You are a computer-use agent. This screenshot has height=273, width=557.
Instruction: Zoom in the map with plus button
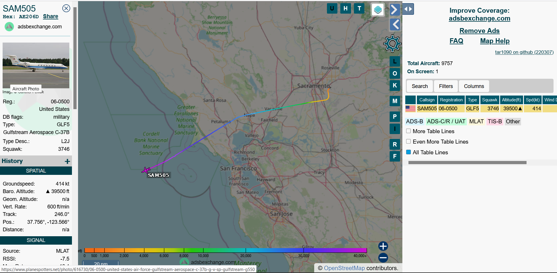[383, 246]
